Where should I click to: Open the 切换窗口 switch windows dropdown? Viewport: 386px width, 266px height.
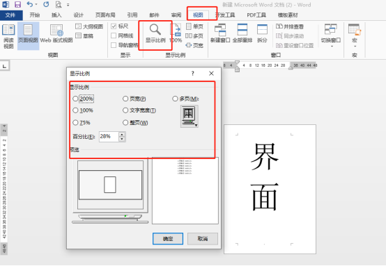pyautogui.click(x=331, y=35)
